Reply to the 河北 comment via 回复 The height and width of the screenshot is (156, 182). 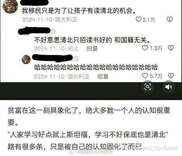(92, 48)
